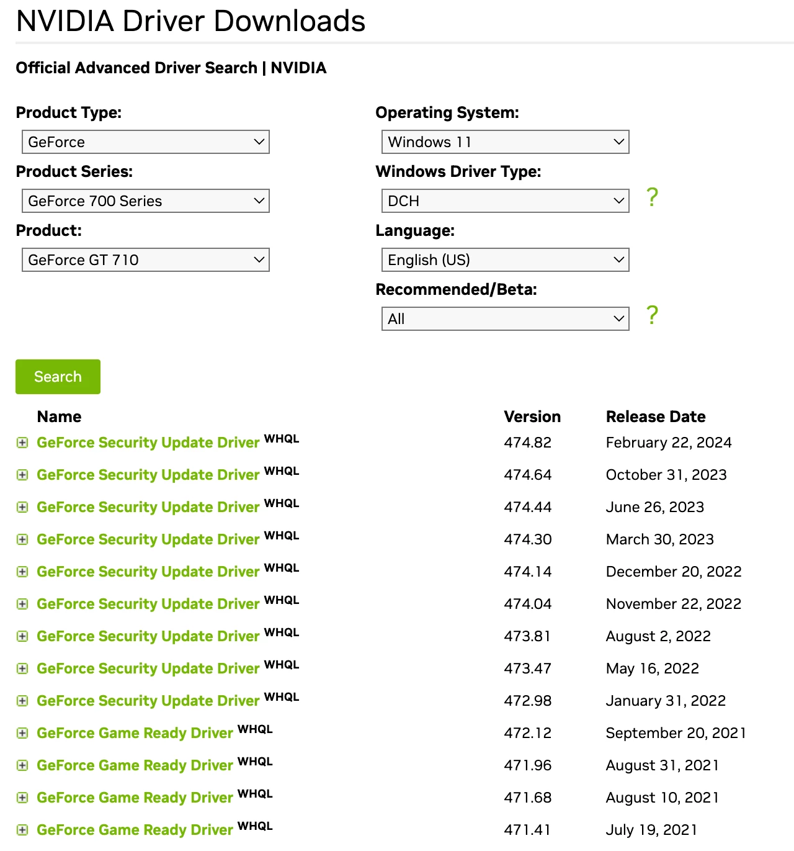Open the Security Update Driver 474.64 link

pyautogui.click(x=148, y=475)
